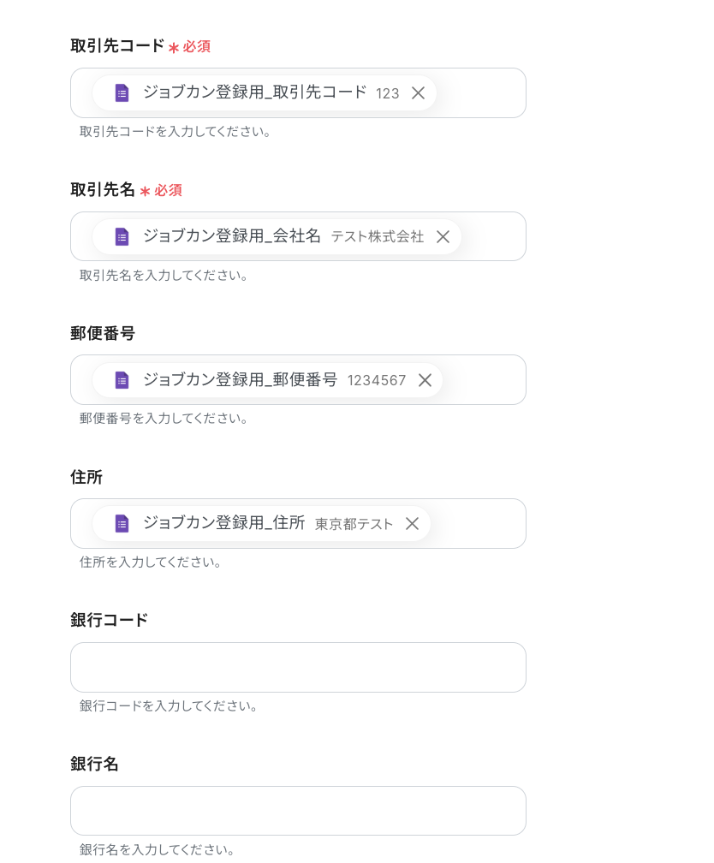
Task: Remove the ジョブカン登録用_郵便番号 chip
Action: [425, 380]
